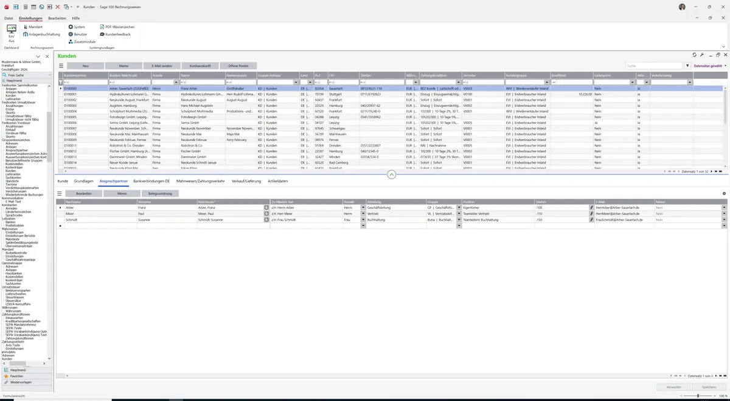Open the Bearbeiten menu

(x=57, y=18)
